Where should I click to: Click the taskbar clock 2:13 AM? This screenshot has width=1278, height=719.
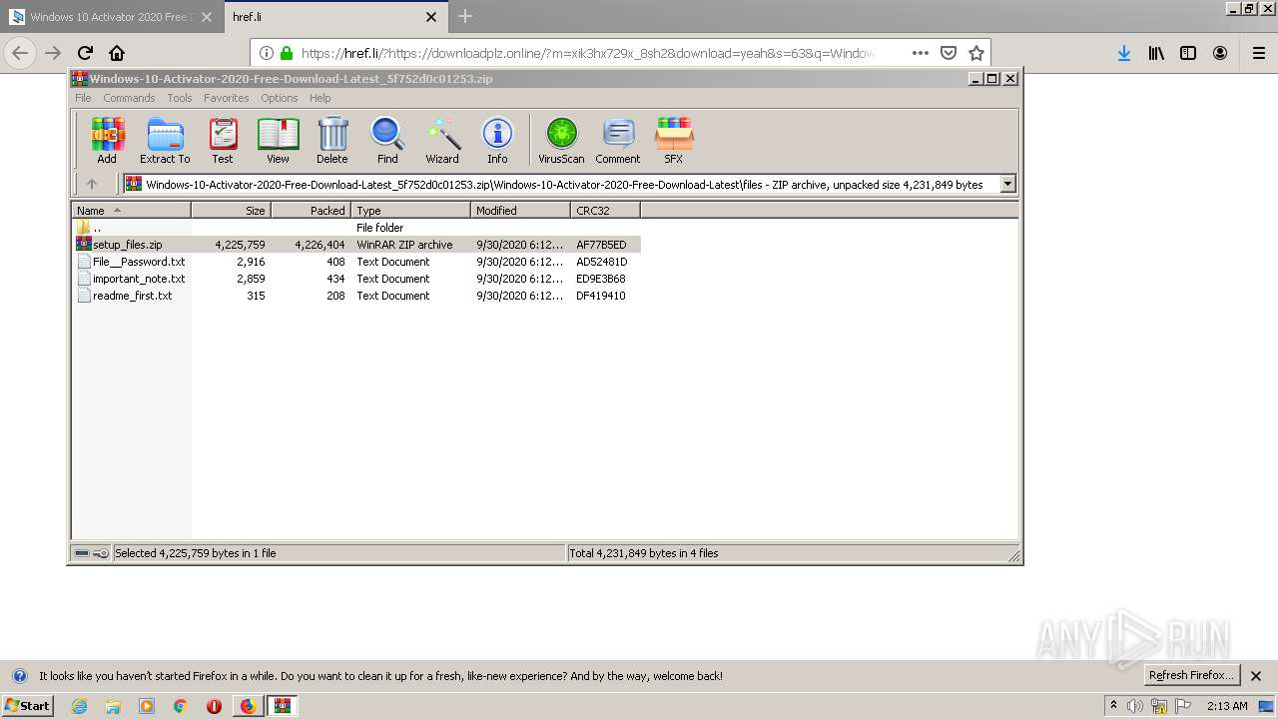[1227, 706]
